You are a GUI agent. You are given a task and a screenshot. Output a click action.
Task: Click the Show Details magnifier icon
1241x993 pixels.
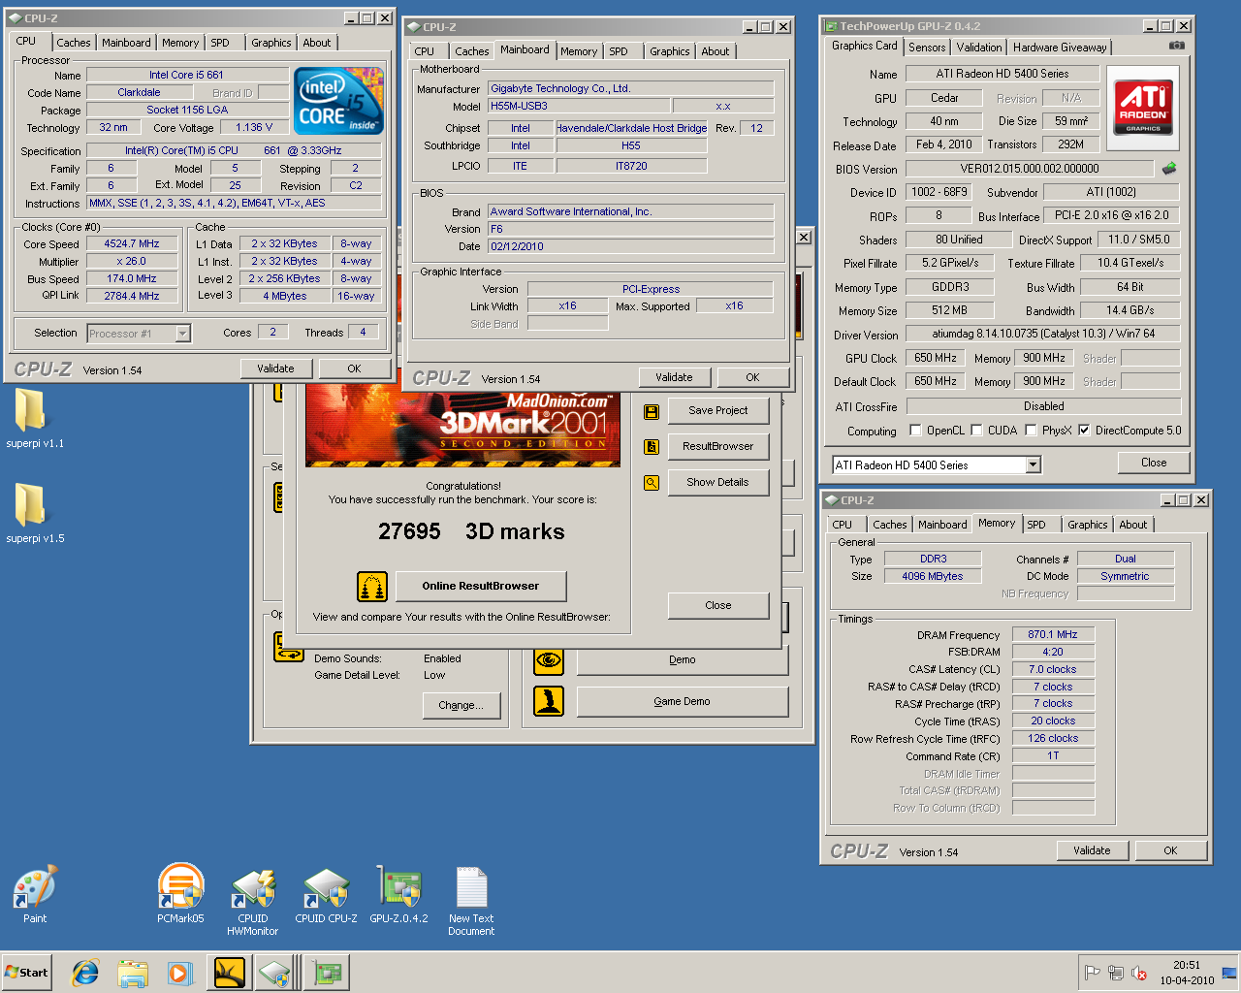(x=652, y=482)
